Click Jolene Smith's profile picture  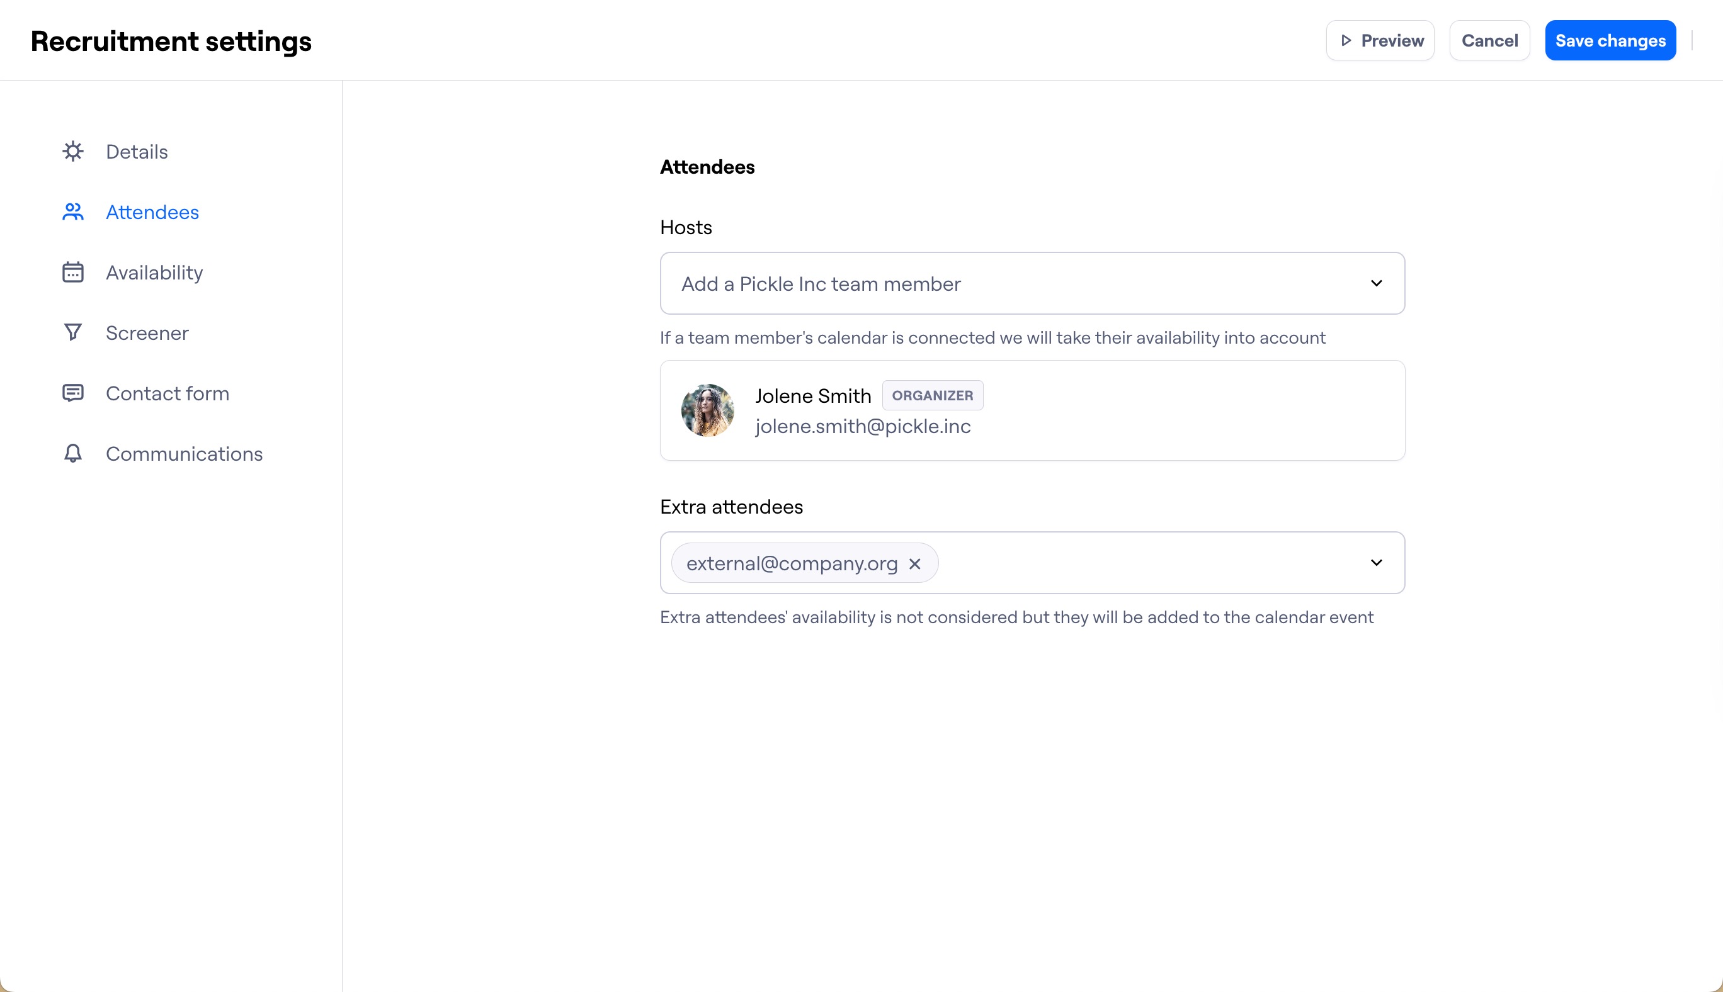(707, 410)
